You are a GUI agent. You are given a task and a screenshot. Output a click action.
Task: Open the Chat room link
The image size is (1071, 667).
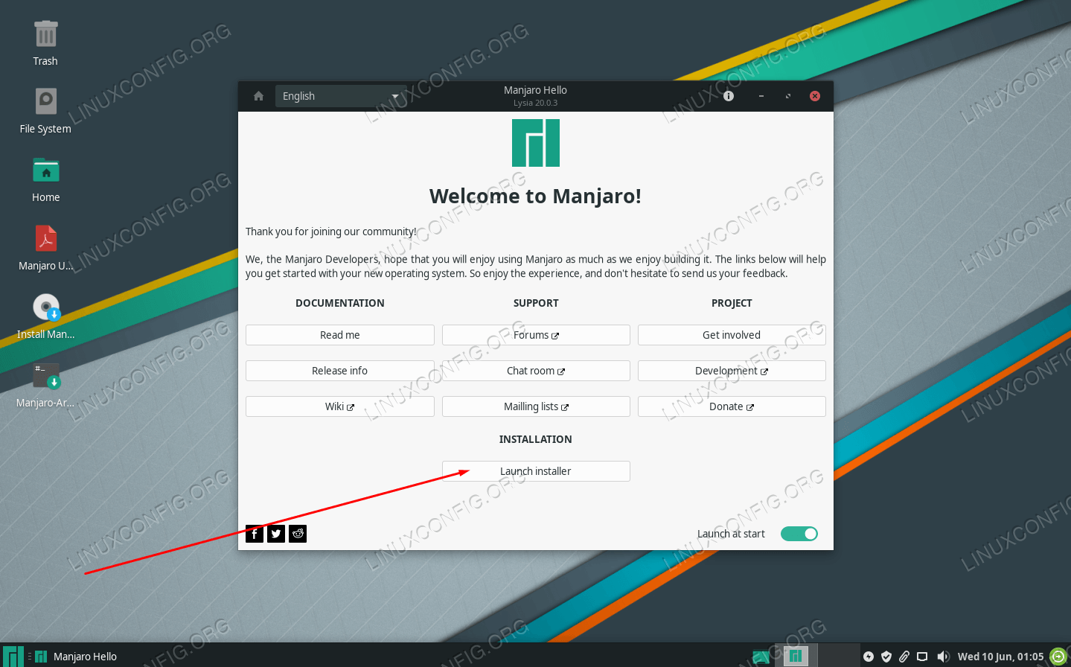tap(536, 371)
